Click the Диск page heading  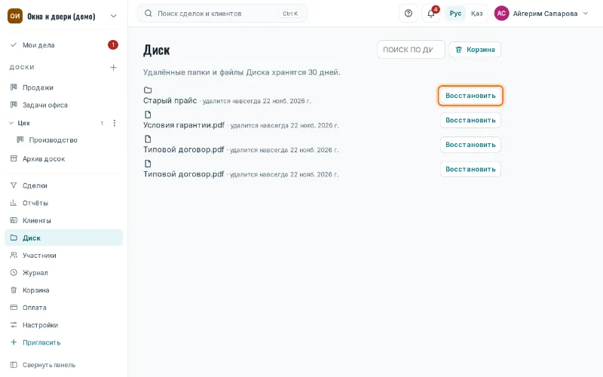[157, 50]
